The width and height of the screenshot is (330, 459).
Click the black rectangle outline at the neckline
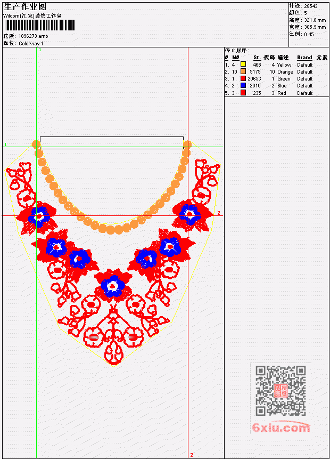point(112,143)
